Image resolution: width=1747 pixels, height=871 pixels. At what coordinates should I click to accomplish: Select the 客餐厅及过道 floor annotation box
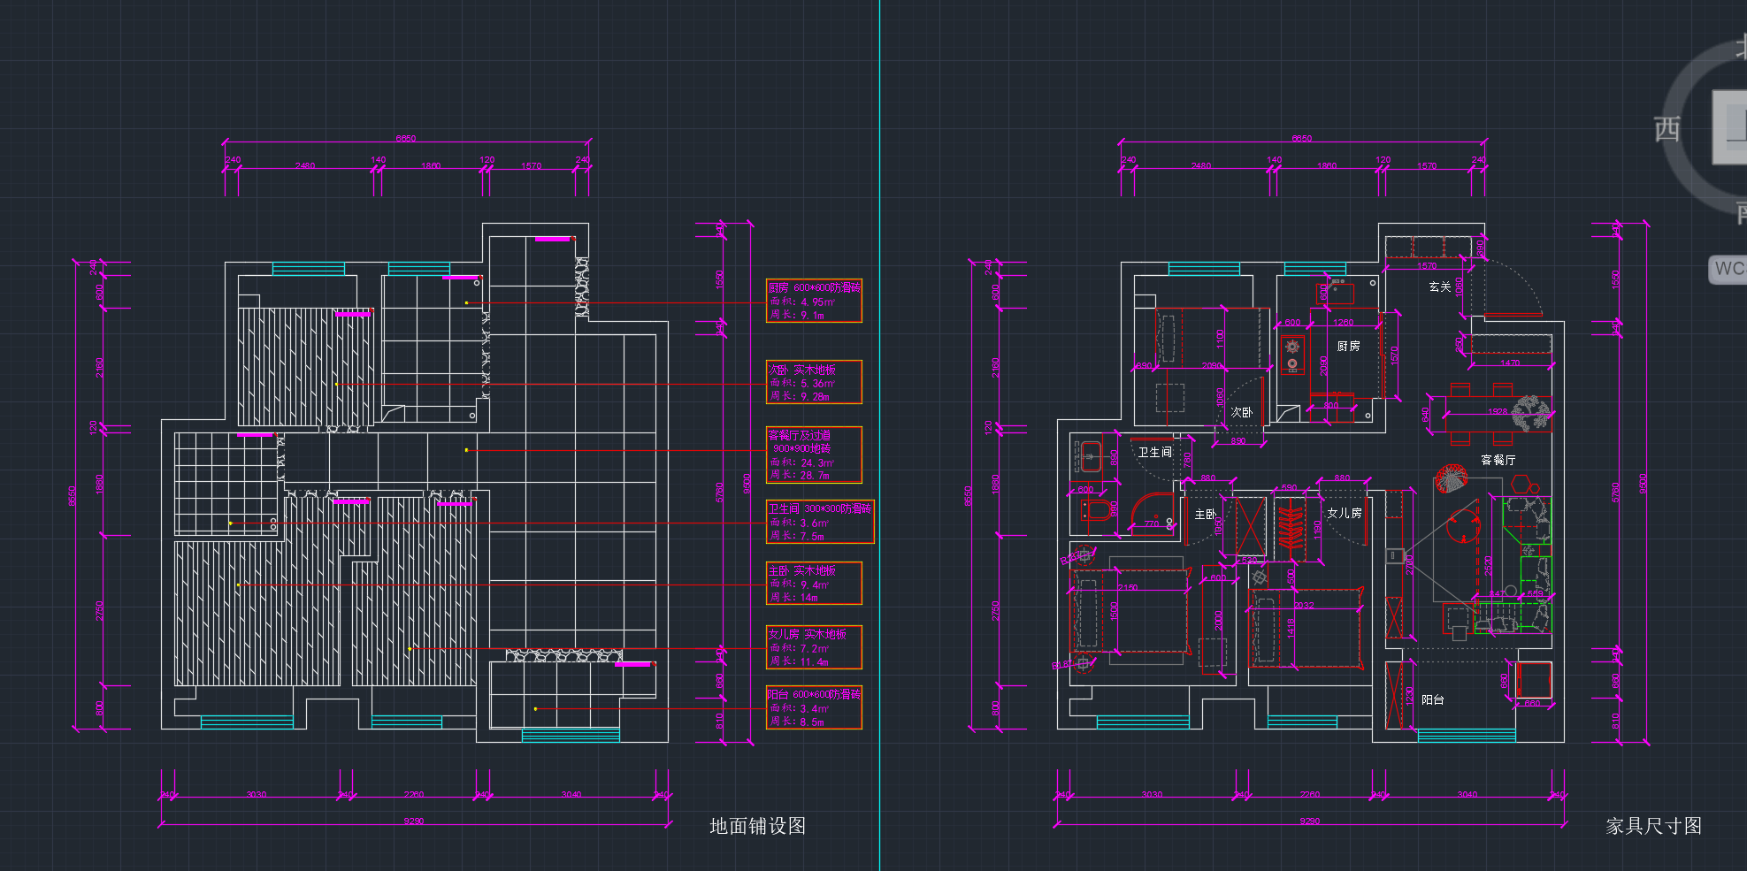[x=814, y=455]
